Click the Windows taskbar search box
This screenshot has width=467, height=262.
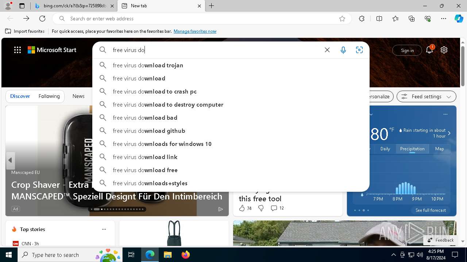click(x=70, y=255)
